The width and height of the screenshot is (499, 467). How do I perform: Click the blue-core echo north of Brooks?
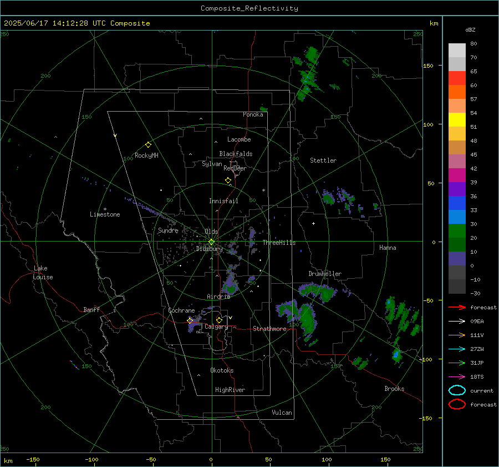coord(396,354)
